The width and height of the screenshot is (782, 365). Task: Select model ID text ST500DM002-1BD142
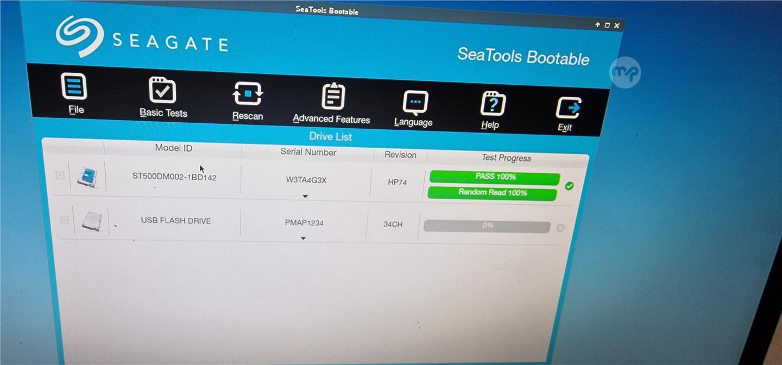click(174, 177)
